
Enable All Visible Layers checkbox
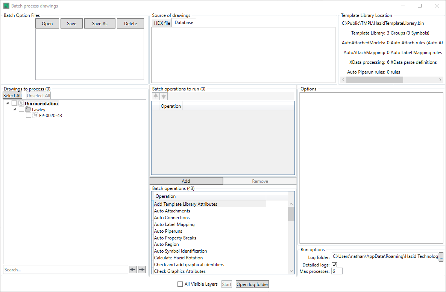(x=180, y=284)
